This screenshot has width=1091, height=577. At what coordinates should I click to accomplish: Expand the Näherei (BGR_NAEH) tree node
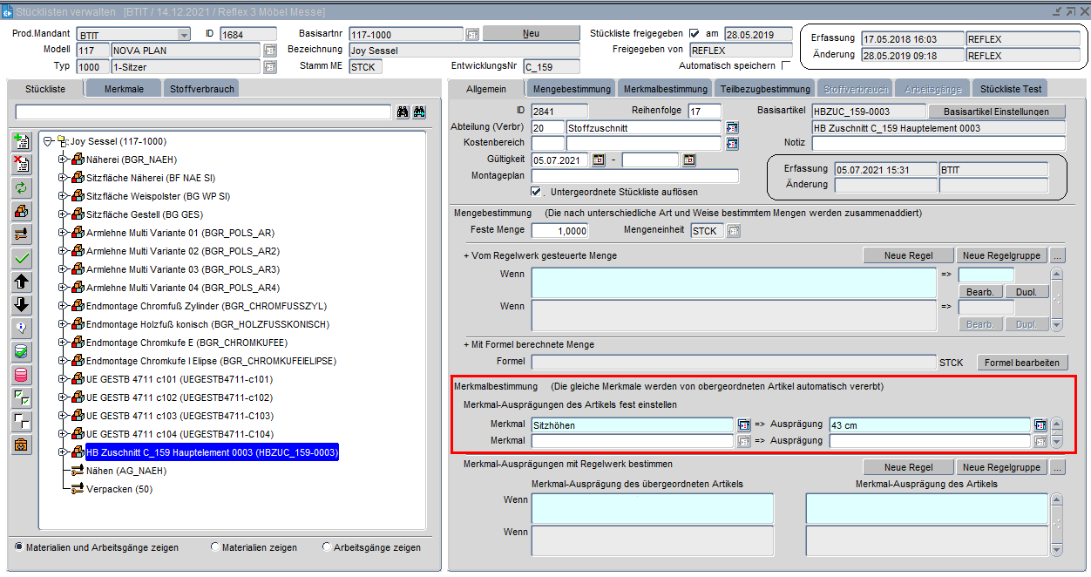pos(63,160)
